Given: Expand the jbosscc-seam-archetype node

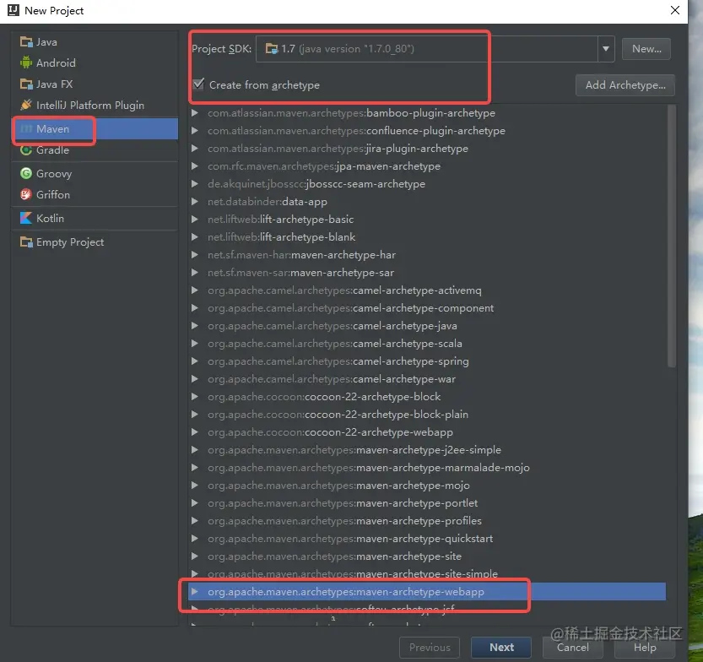Looking at the screenshot, I should coord(195,184).
